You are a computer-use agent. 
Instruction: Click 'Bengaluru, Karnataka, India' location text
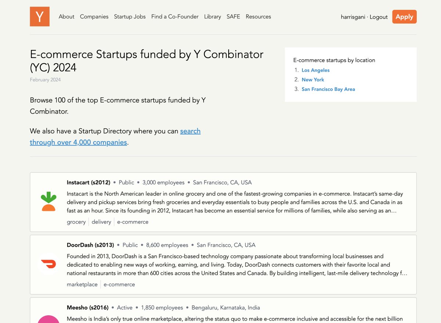click(x=226, y=308)
